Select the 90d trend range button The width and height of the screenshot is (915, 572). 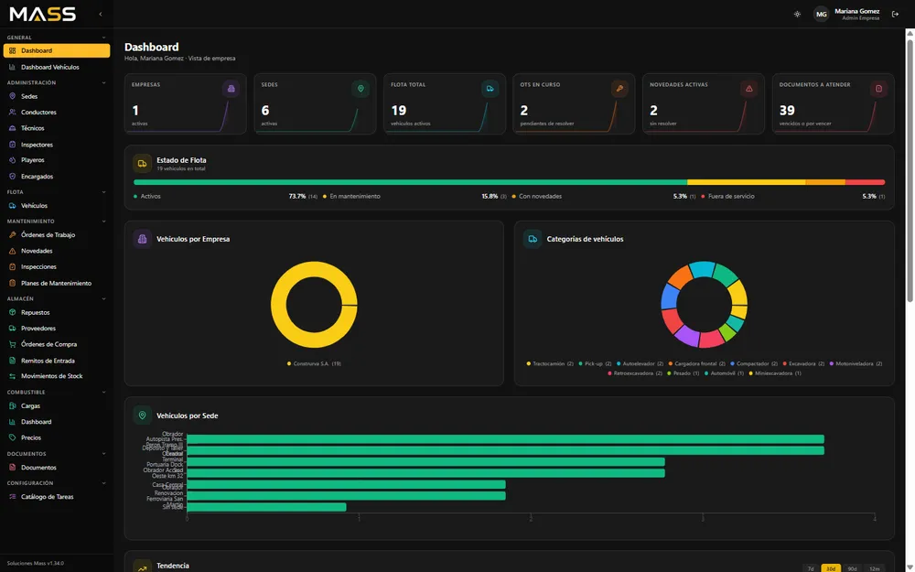coord(852,568)
